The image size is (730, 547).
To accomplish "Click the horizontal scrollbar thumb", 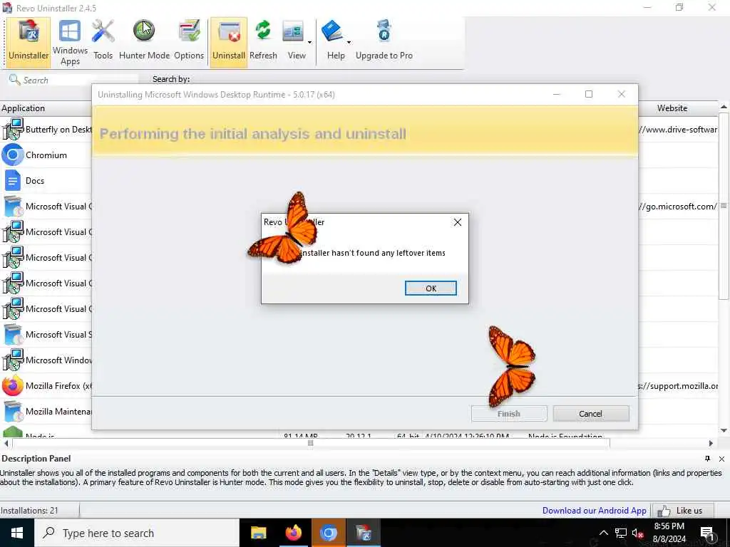I will (310, 443).
